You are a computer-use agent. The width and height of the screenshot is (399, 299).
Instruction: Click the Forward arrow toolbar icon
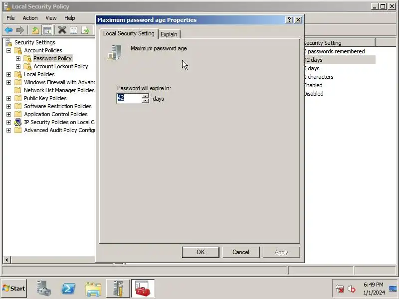19,30
